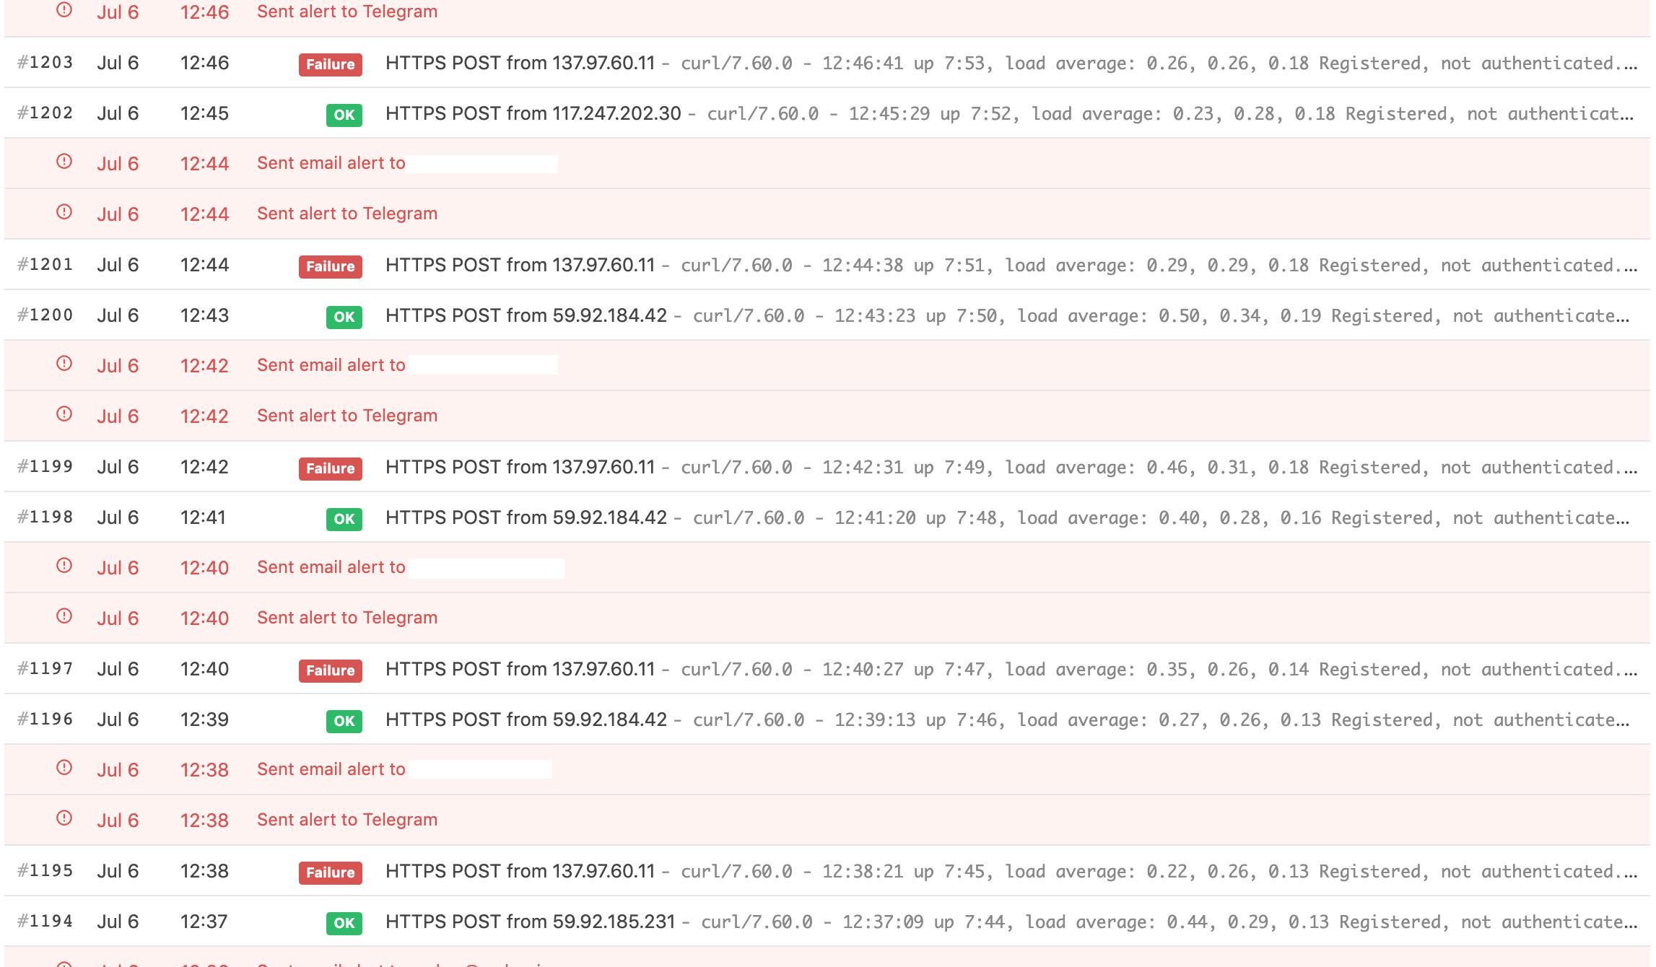Click alert icon beside 12:44 email alert
This screenshot has height=967, width=1656.
64,162
